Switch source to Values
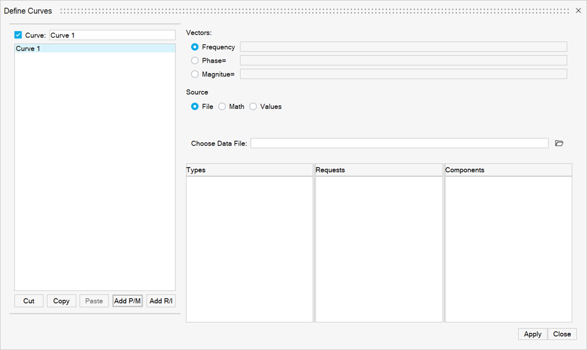Screen dimensions: 587x350 (253, 107)
